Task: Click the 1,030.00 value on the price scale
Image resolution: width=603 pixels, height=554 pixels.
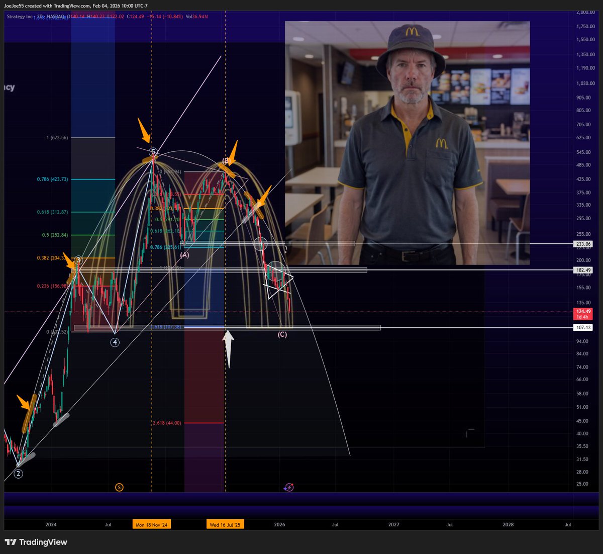Action: point(586,83)
